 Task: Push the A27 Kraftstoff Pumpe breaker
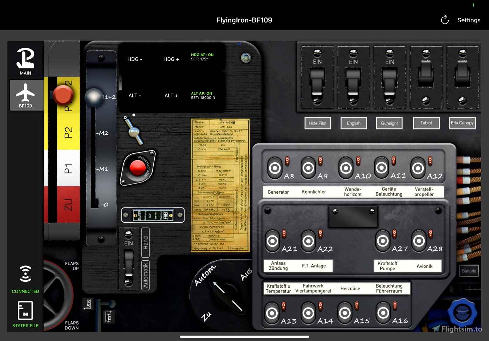point(383,241)
